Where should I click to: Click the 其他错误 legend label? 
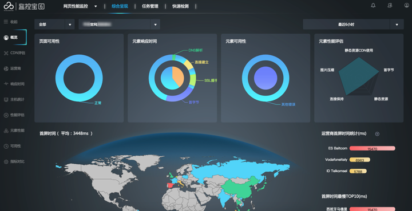click(x=288, y=104)
